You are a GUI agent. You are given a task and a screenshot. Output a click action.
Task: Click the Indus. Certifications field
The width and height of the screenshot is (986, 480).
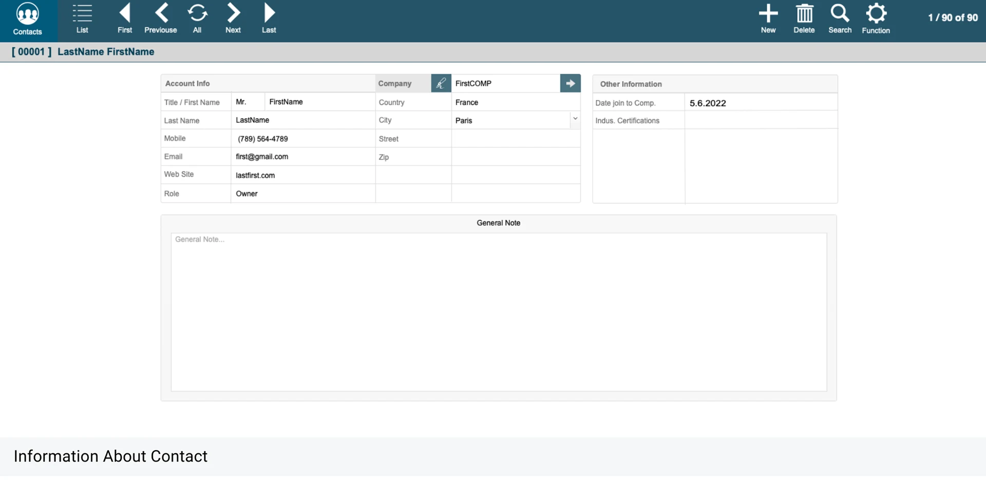pos(761,121)
